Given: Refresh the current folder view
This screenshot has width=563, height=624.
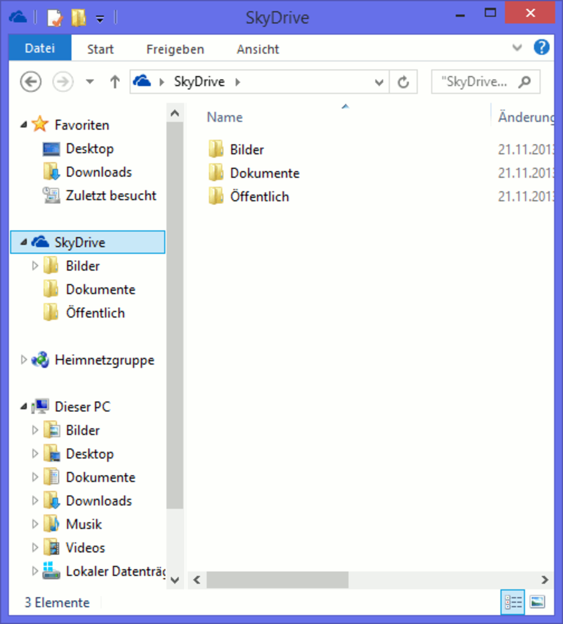Looking at the screenshot, I should 403,82.
